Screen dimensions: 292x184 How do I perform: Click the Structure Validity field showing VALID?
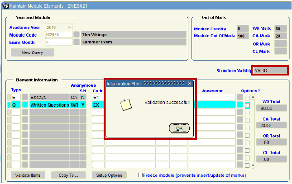pyautogui.click(x=270, y=71)
